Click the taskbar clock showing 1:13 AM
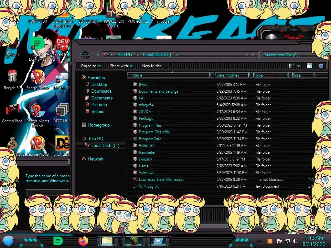Image resolution: width=331 pixels, height=248 pixels. click(314, 241)
